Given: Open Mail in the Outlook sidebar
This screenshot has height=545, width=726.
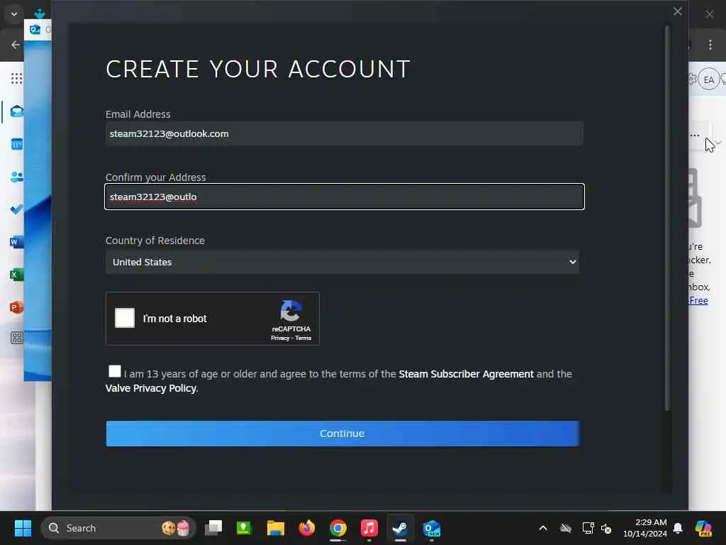Looking at the screenshot, I should tap(17, 111).
